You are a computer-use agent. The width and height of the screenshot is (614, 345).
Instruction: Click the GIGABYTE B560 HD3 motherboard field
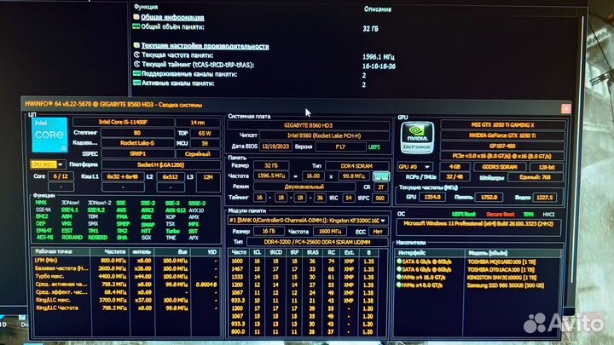pyautogui.click(x=308, y=125)
